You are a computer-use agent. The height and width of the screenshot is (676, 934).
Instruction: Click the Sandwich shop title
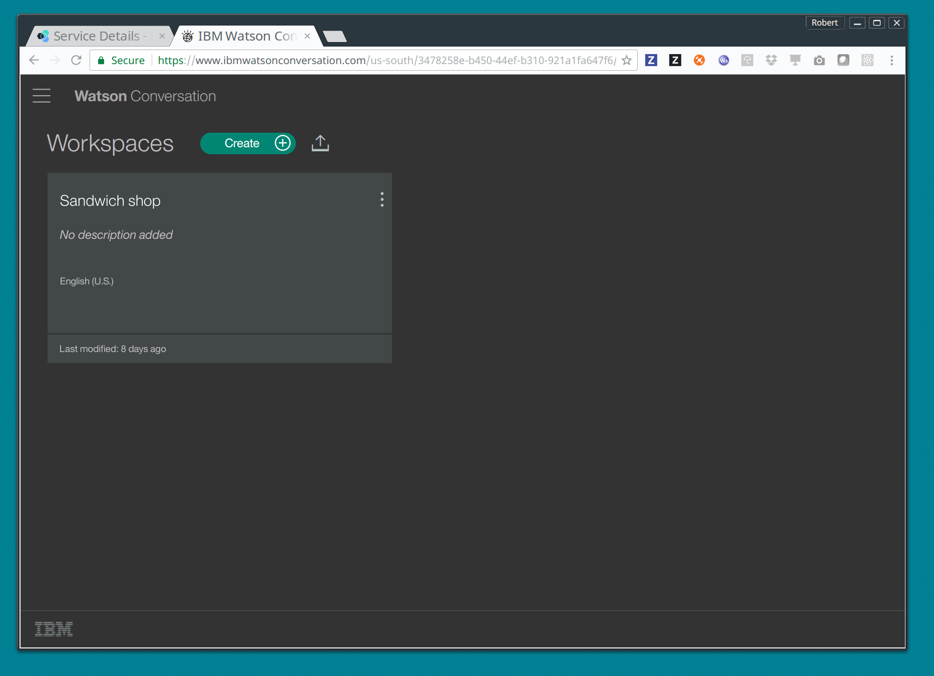point(110,201)
